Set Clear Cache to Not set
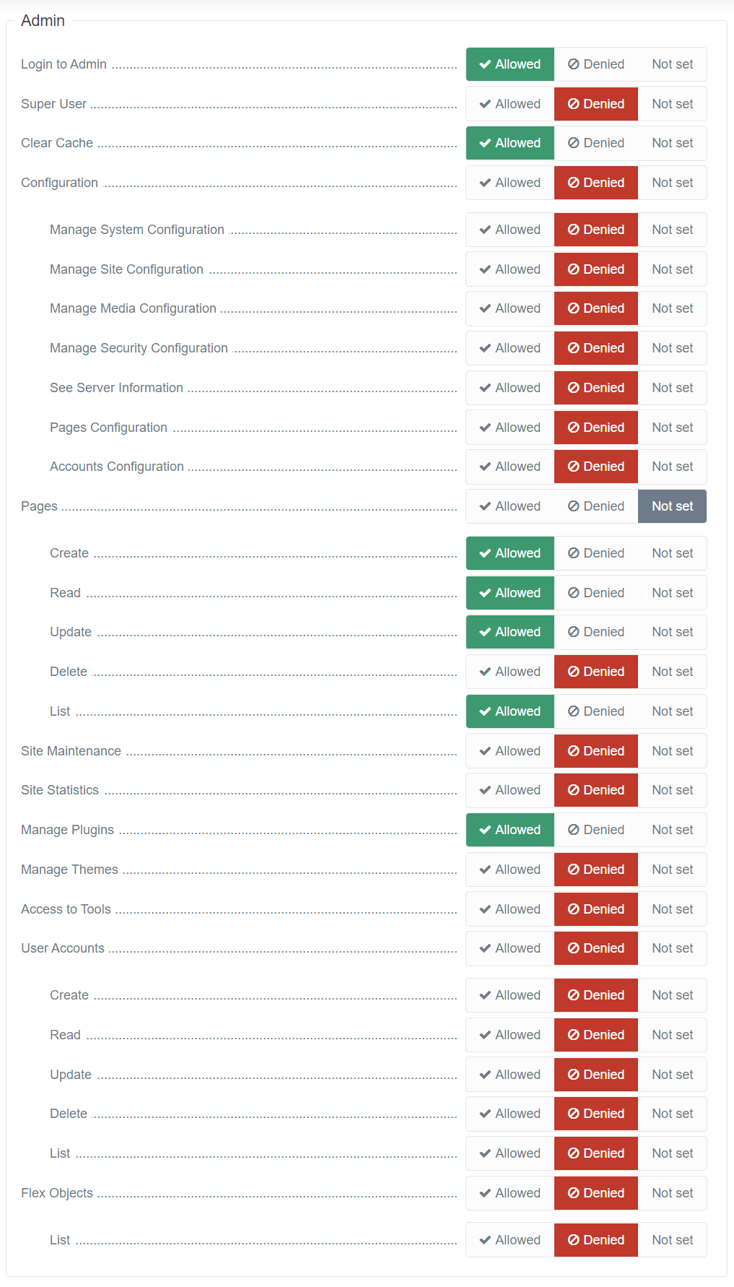This screenshot has height=1287, width=734. pos(672,143)
